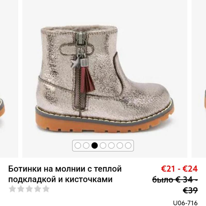This screenshot has height=206, width=206.
Task: Select the second carousel dot
Action: 86,145
